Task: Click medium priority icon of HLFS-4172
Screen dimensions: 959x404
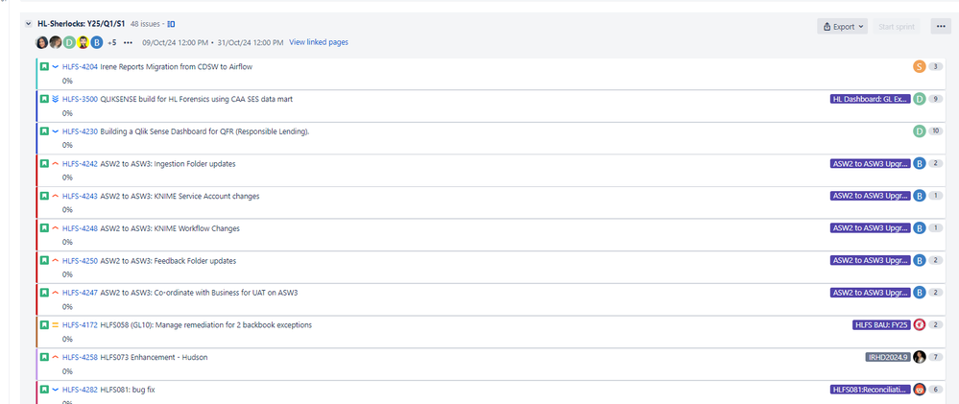Action: [x=55, y=324]
